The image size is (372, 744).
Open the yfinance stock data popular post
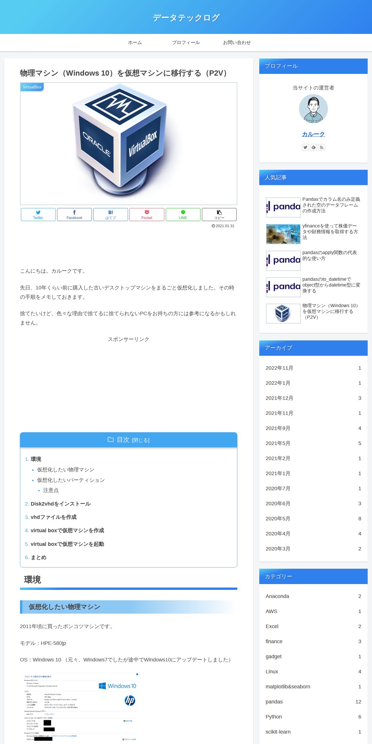313,234
